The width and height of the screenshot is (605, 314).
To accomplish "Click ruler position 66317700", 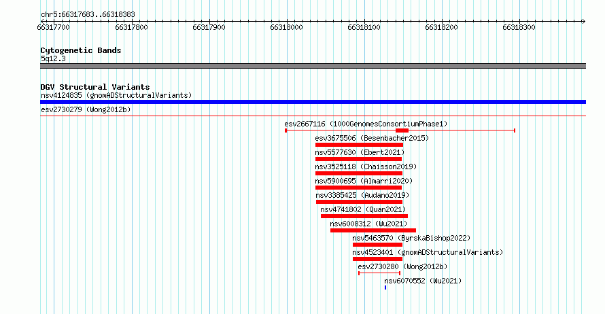I will (53, 27).
